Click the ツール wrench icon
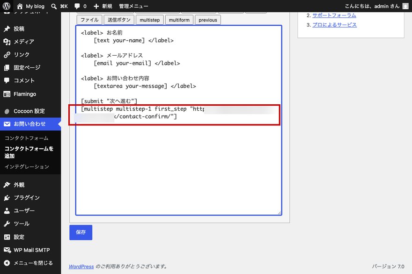The image size is (412, 274). point(7,224)
